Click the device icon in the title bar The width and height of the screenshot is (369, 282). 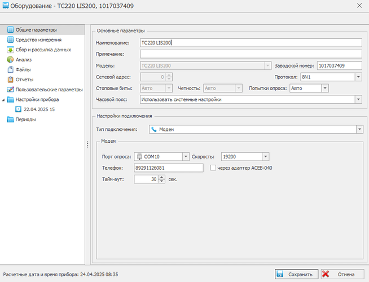tap(5, 6)
